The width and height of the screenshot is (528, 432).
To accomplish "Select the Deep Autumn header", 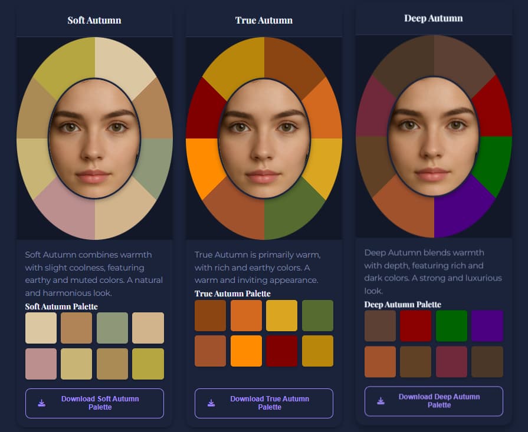I will 434,18.
